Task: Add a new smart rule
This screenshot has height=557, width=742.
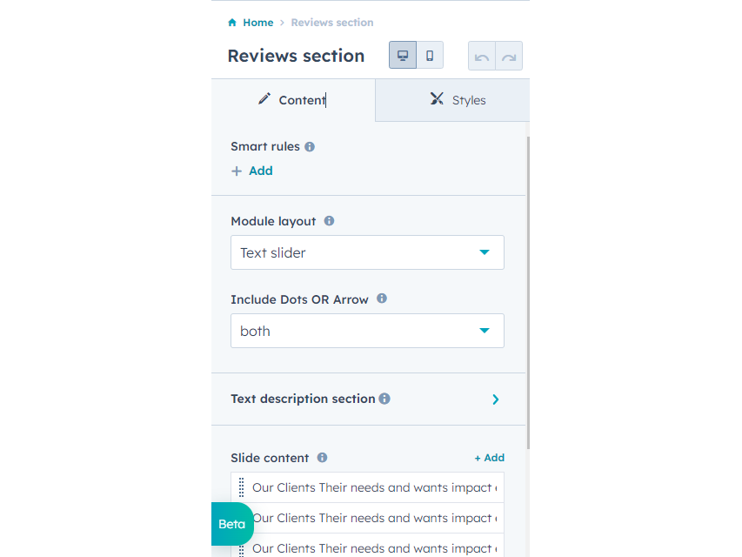Action: 252,171
